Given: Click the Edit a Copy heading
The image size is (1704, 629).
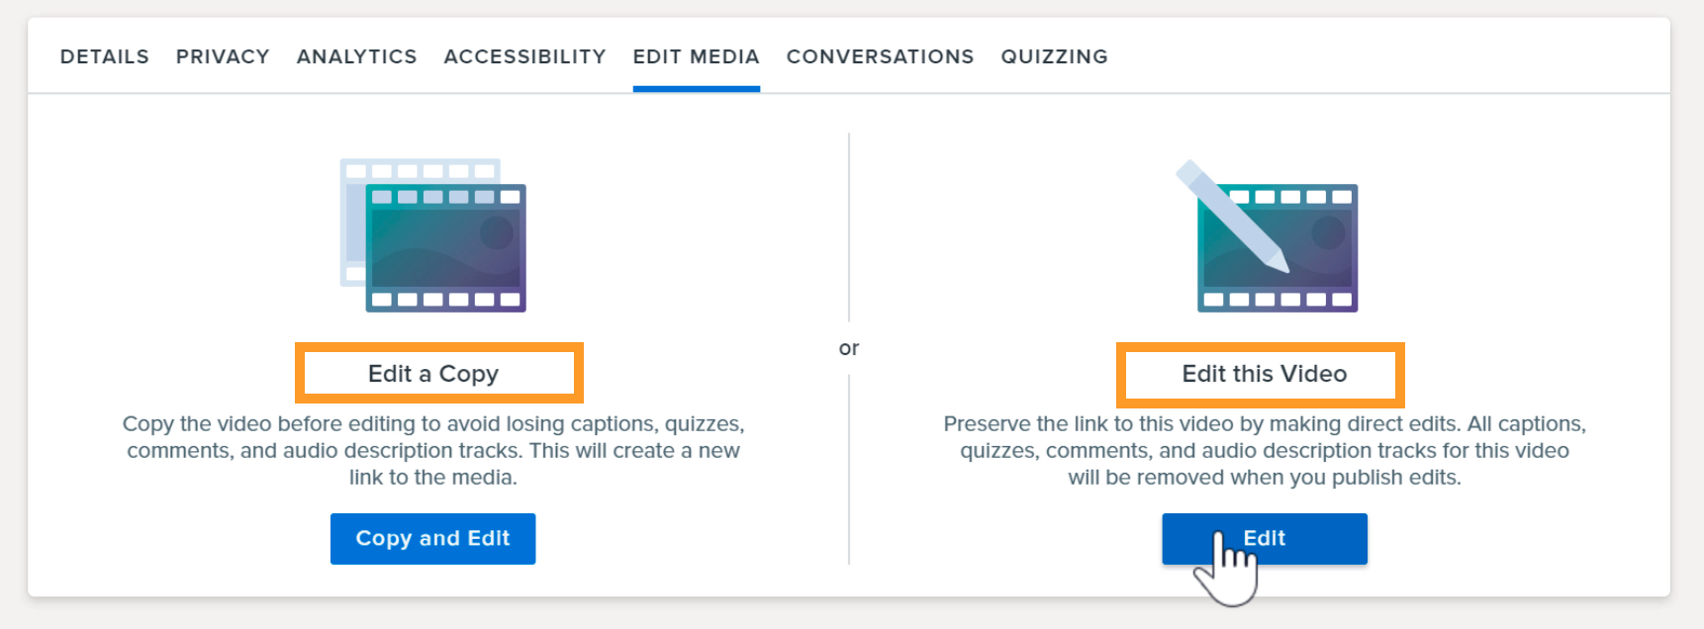Looking at the screenshot, I should pos(433,374).
